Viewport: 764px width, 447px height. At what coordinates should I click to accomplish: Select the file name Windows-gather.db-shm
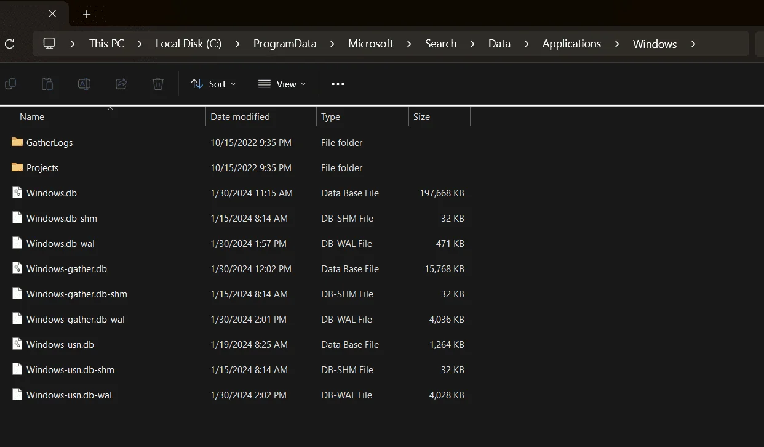pyautogui.click(x=77, y=294)
